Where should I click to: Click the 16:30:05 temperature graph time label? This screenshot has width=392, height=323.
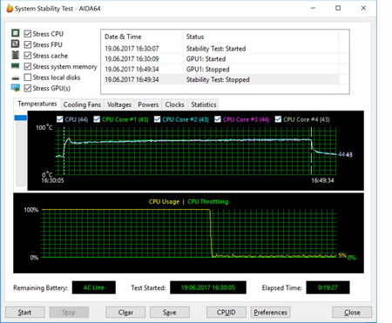[x=52, y=180]
